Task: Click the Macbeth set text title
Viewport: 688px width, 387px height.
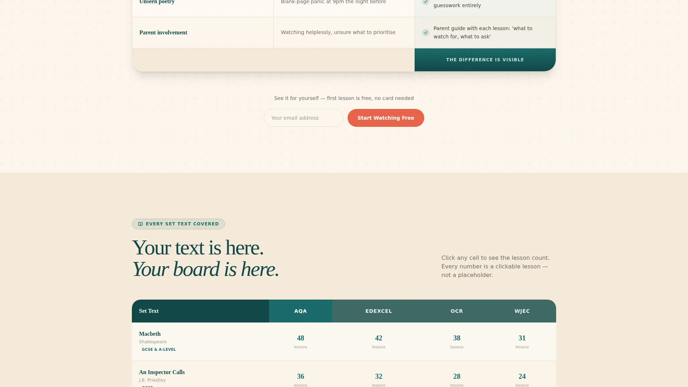Action: [x=150, y=334]
